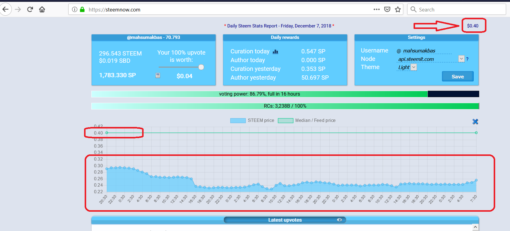The image size is (510, 231).
Task: Click the scrollbar up arrow in upvotes panel
Action: click(475, 227)
